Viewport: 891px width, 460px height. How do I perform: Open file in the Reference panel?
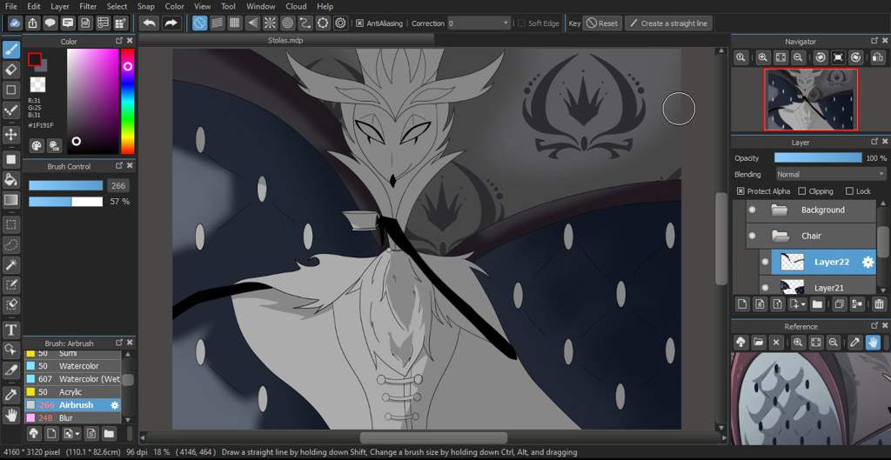point(758,343)
